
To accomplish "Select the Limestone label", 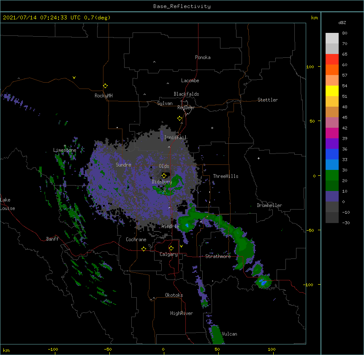I will click(65, 150).
